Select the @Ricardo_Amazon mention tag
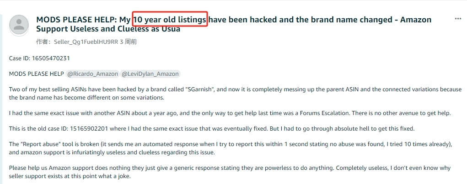 coord(92,74)
